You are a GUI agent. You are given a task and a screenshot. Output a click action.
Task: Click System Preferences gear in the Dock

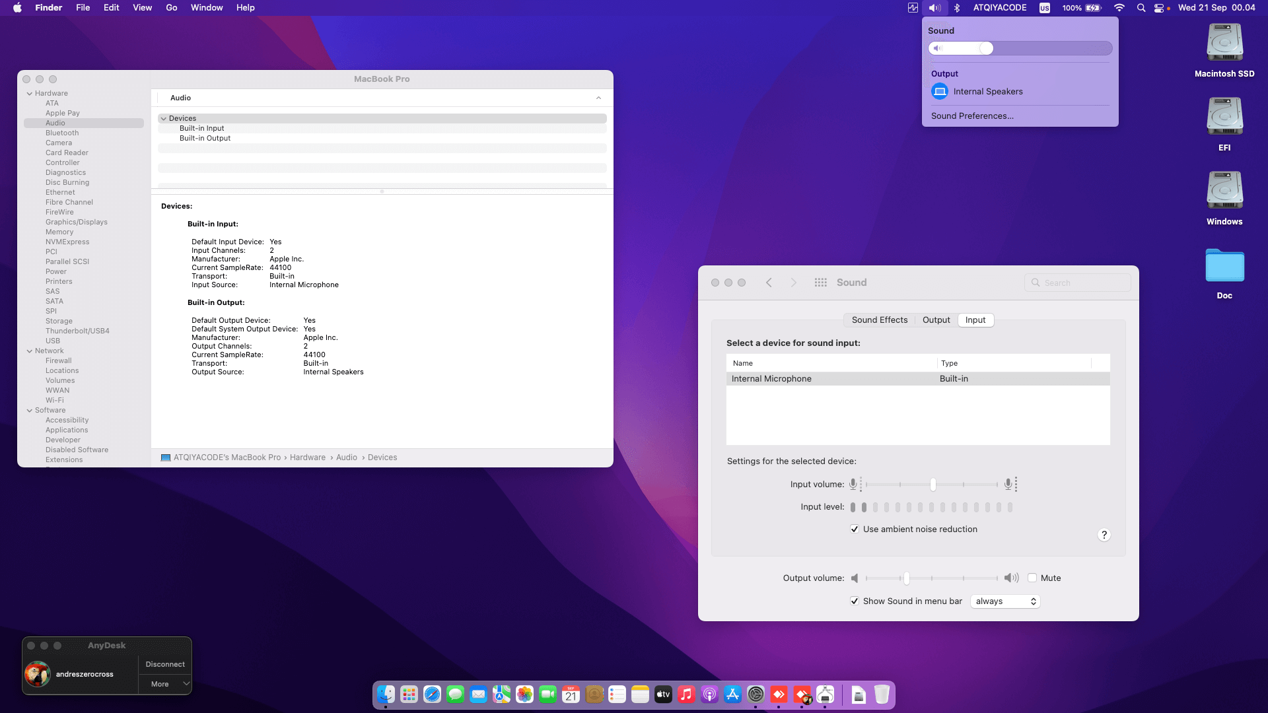click(x=756, y=695)
